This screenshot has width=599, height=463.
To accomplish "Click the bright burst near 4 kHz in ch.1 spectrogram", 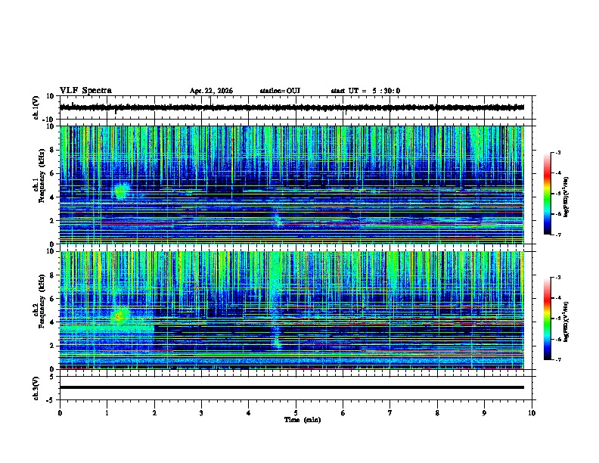I will click(x=121, y=191).
